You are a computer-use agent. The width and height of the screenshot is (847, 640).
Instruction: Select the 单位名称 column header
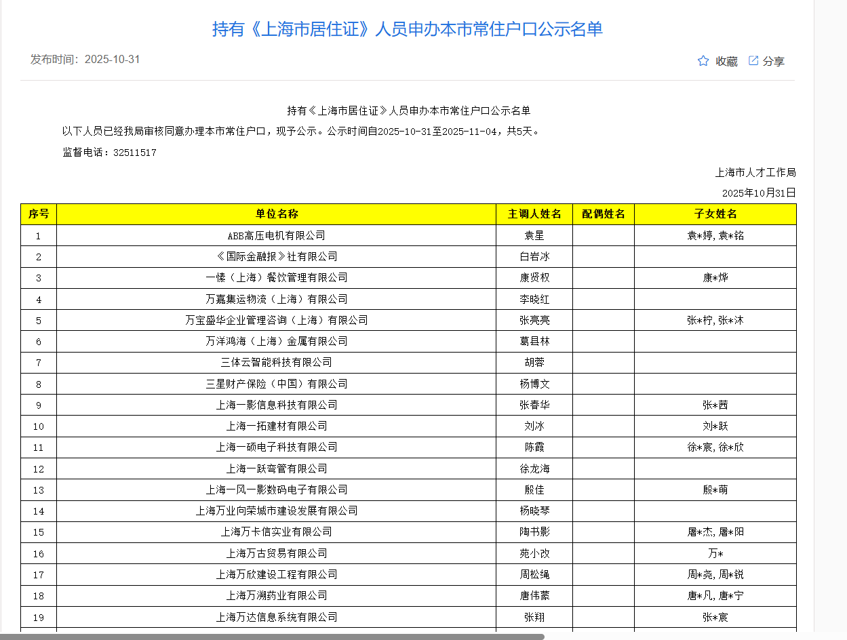[x=276, y=214]
